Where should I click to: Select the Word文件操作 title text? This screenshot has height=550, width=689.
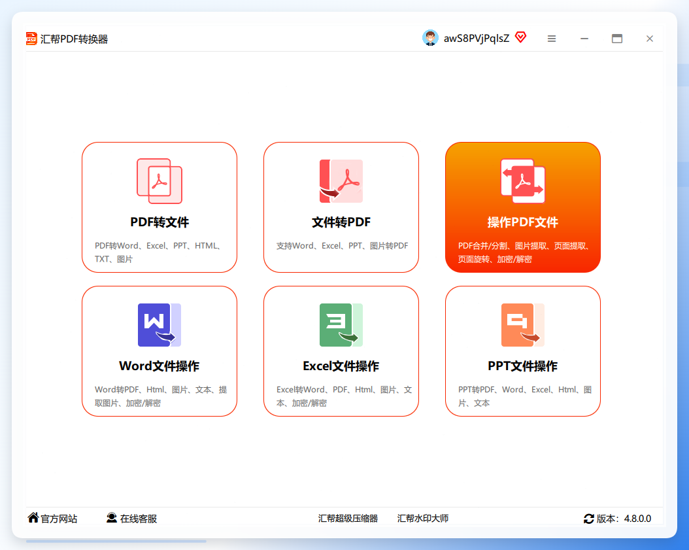tap(160, 366)
